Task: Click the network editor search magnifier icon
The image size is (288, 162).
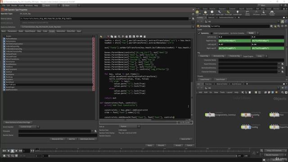Action: 283,92
